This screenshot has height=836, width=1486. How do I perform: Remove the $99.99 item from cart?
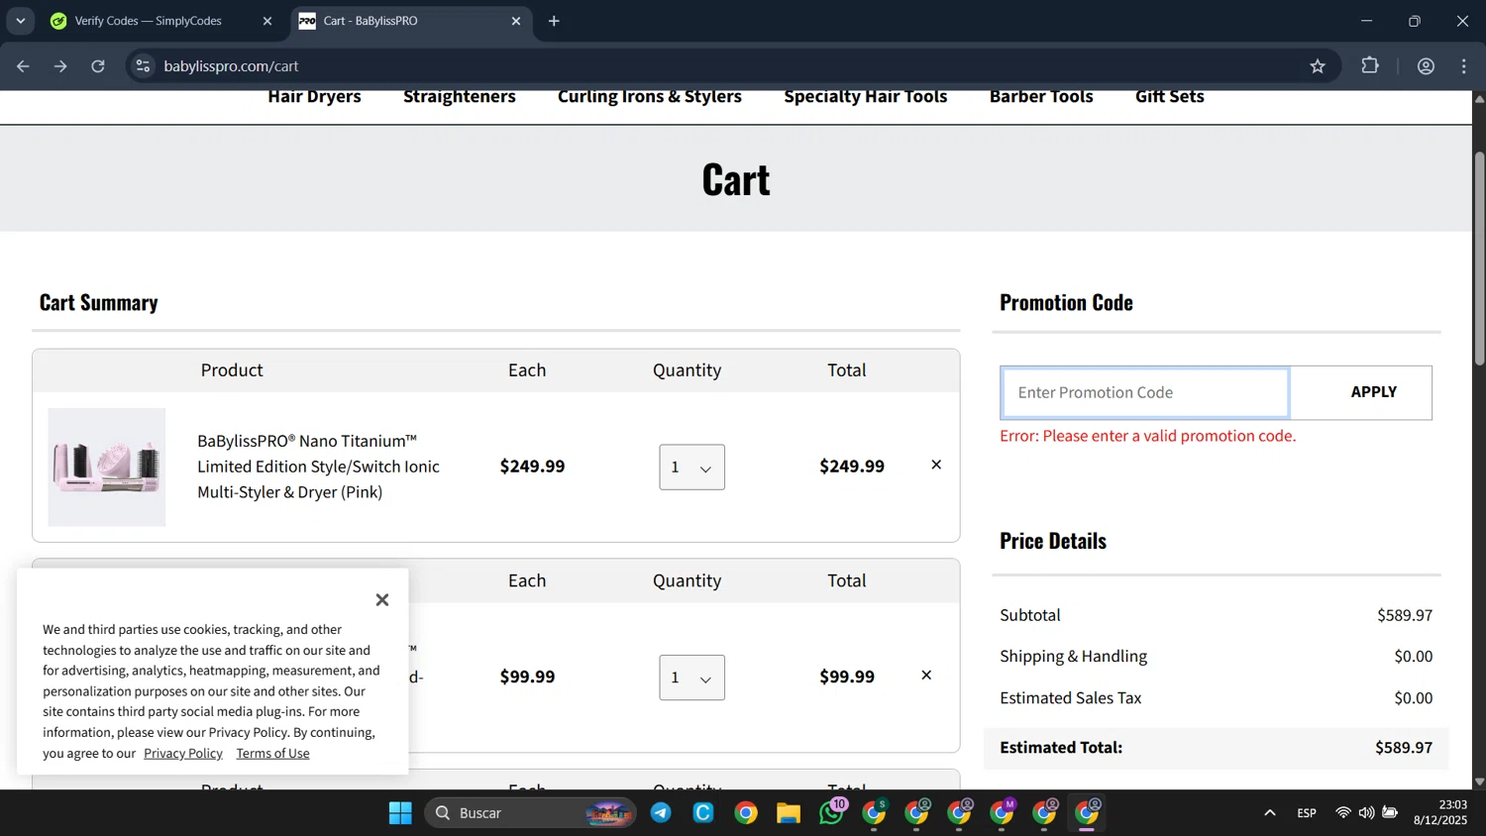(x=926, y=675)
